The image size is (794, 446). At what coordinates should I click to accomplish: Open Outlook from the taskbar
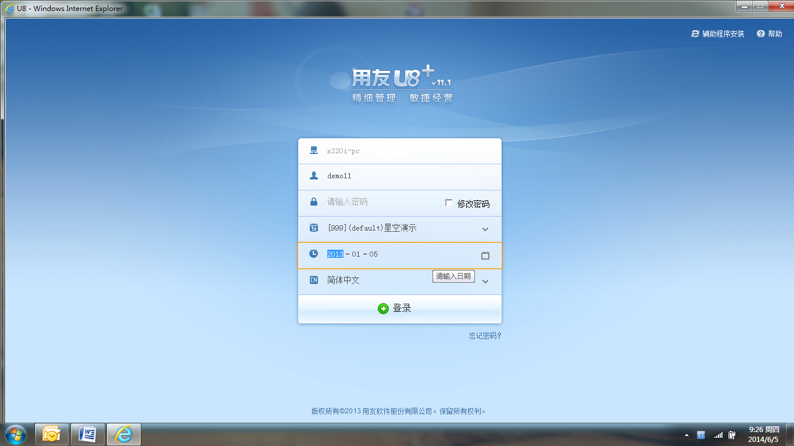coord(52,434)
